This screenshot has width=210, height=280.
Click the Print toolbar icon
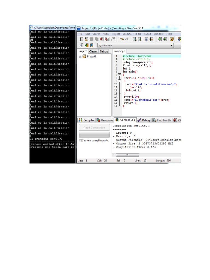pyautogui.click(x=113, y=39)
